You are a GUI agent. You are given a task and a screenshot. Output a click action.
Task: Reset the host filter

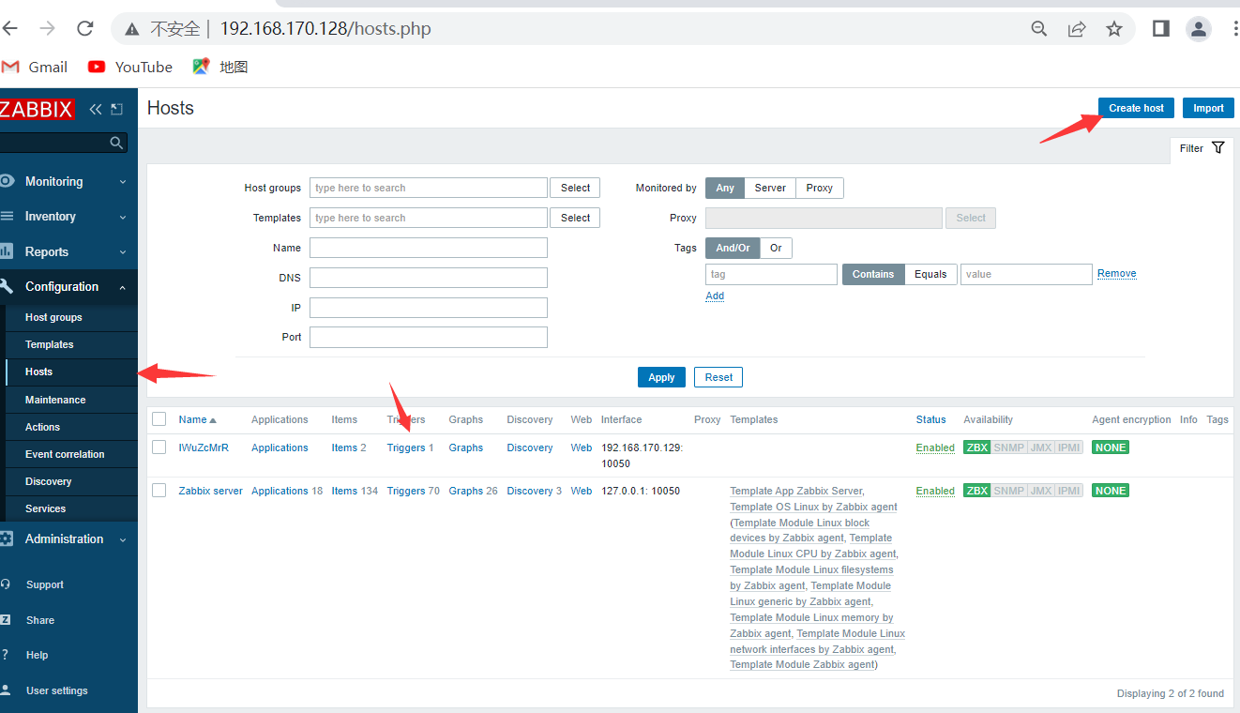[718, 377]
